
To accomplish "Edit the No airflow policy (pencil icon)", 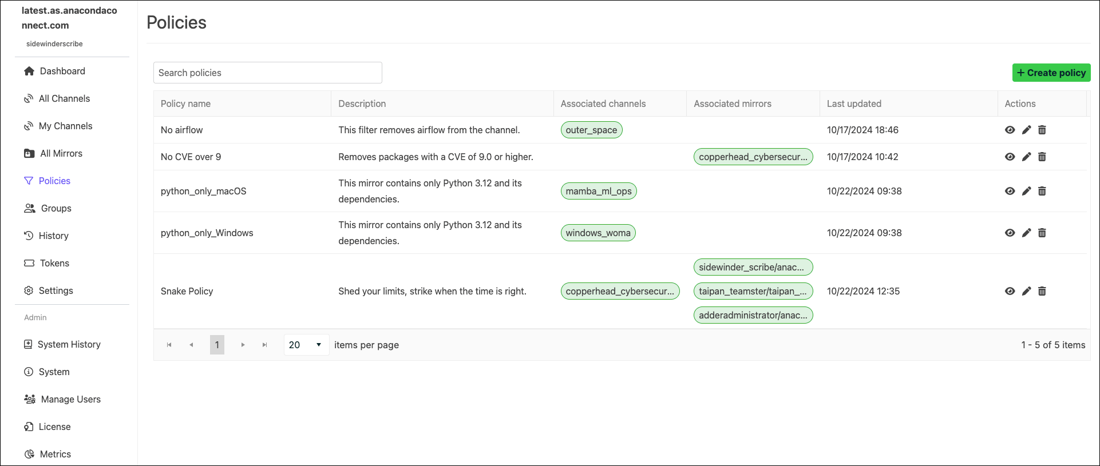I will (1027, 130).
